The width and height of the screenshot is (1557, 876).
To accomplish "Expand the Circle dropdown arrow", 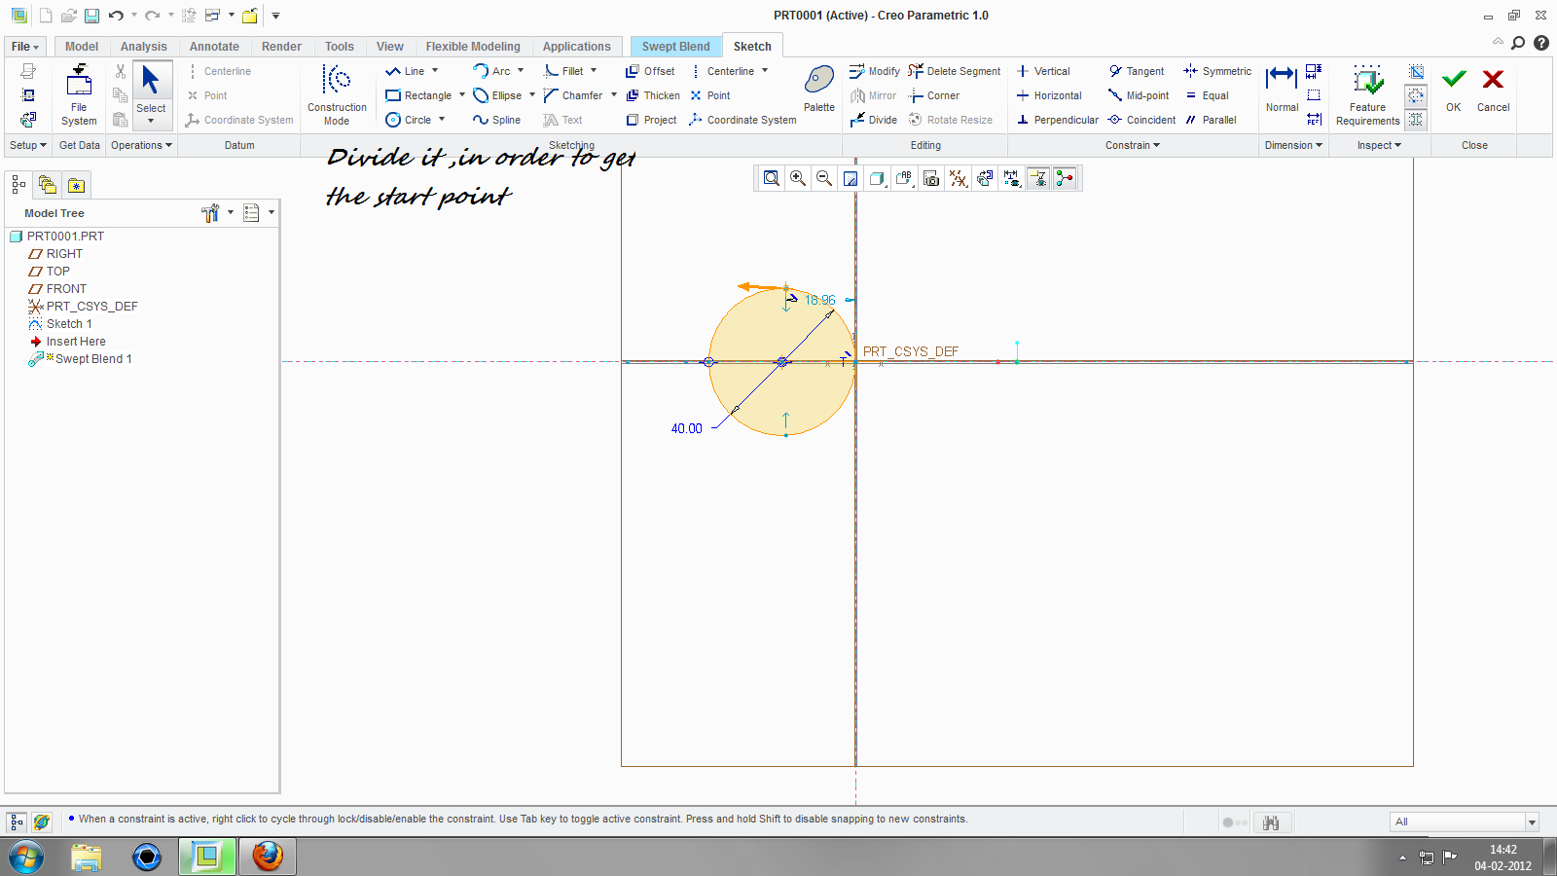I will pyautogui.click(x=442, y=120).
